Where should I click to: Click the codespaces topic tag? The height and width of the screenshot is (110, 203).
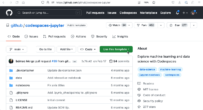tap(172, 75)
